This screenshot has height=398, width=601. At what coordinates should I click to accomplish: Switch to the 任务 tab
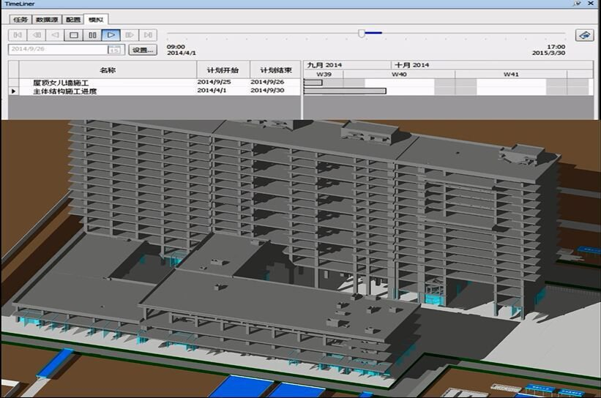pos(20,20)
